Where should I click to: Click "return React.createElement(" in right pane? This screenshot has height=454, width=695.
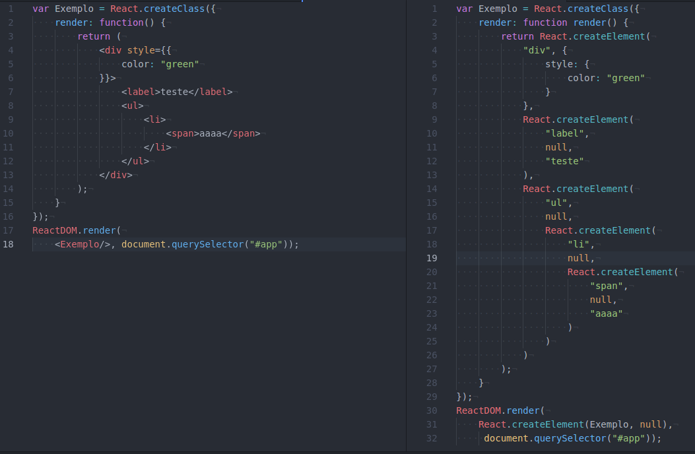coord(576,36)
